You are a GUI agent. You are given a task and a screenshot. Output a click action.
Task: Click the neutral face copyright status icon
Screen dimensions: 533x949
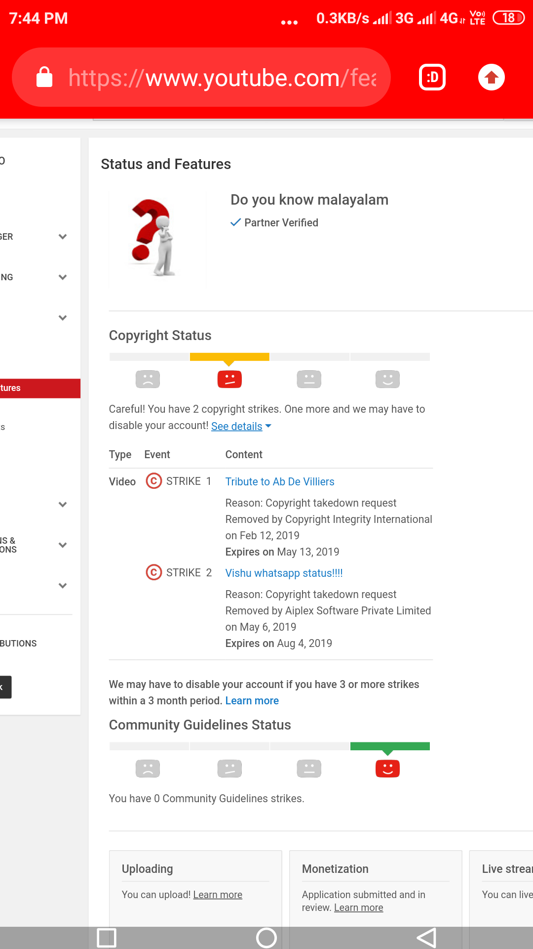point(309,379)
